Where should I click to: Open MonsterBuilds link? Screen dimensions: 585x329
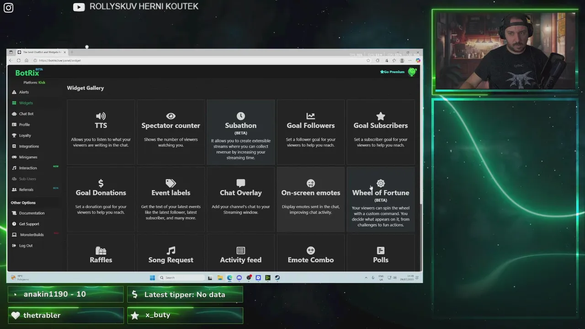(32, 235)
